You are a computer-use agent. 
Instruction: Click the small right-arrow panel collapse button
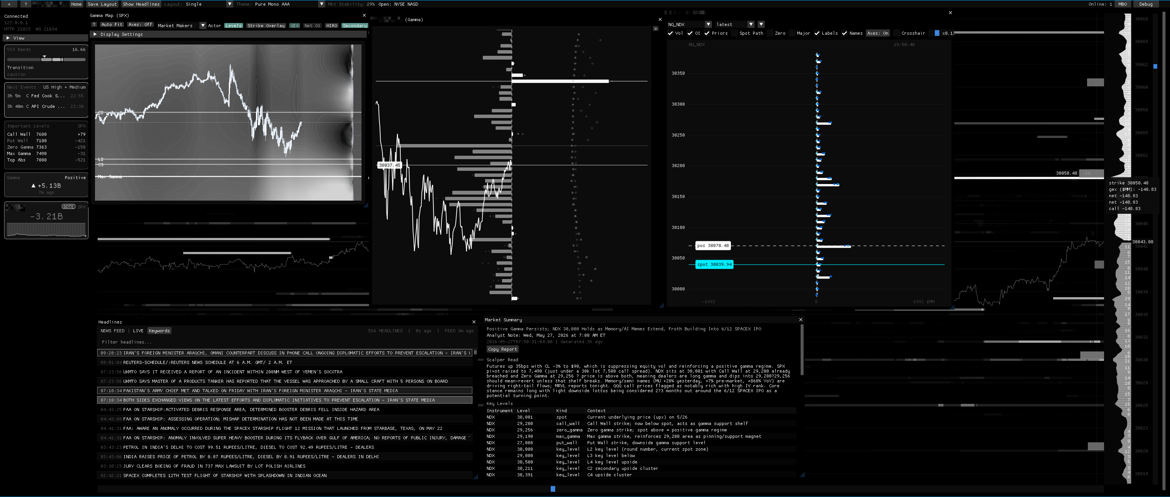(x=655, y=28)
